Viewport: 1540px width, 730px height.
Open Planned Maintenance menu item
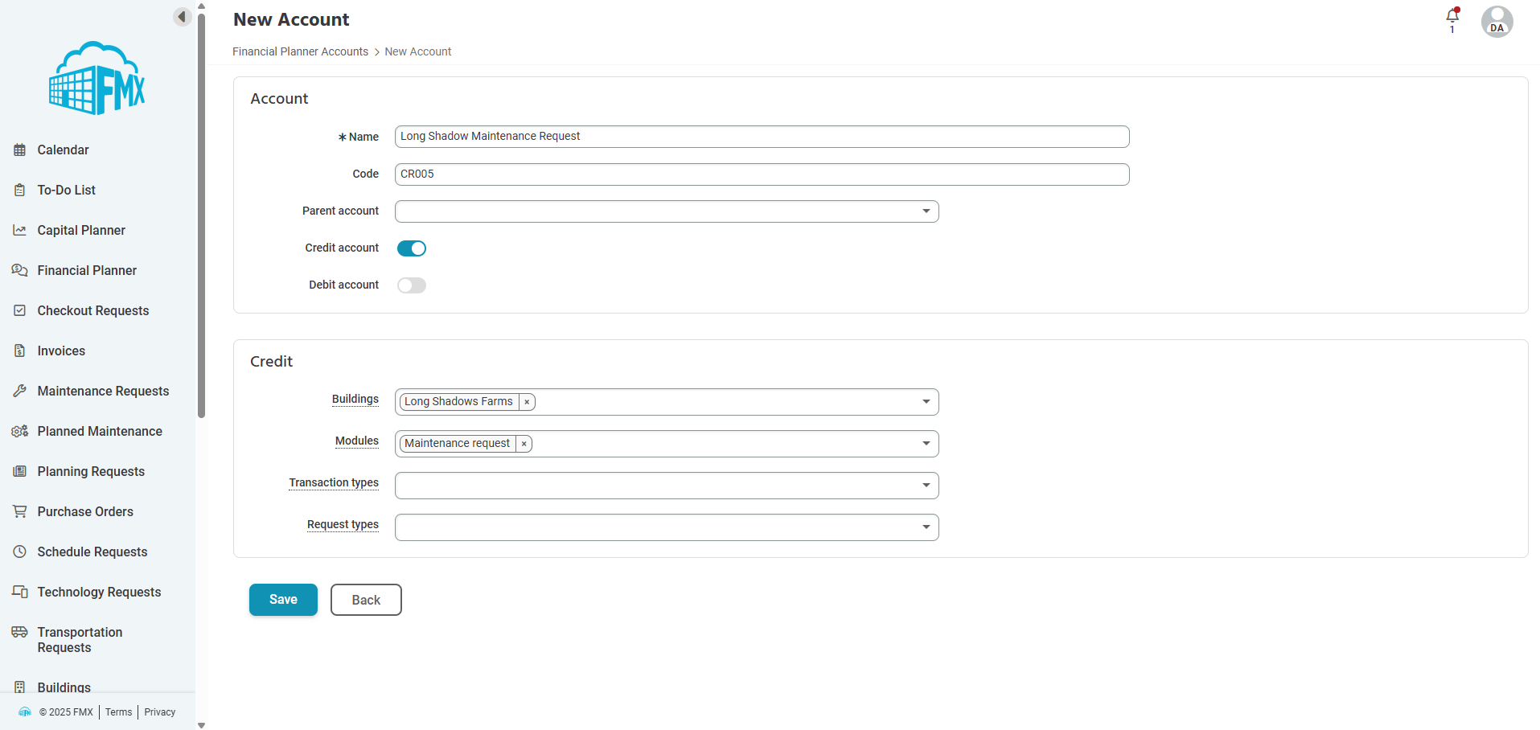(x=100, y=431)
